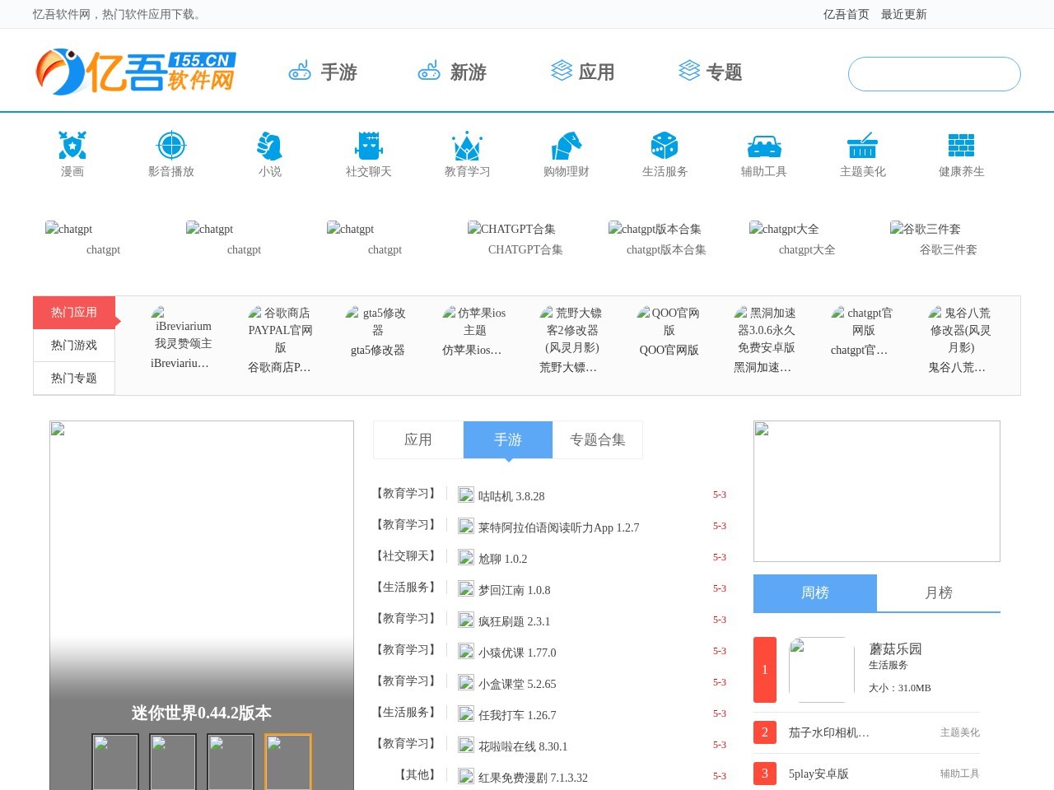Open the 最近更新 top link
Image resolution: width=1054 pixels, height=790 pixels.
click(x=904, y=14)
